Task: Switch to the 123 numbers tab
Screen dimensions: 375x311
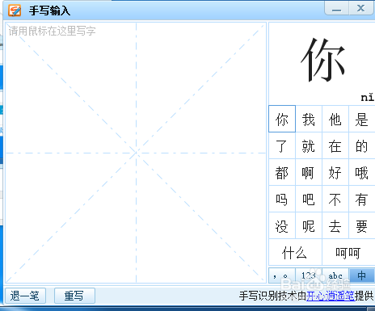Action: (x=309, y=275)
